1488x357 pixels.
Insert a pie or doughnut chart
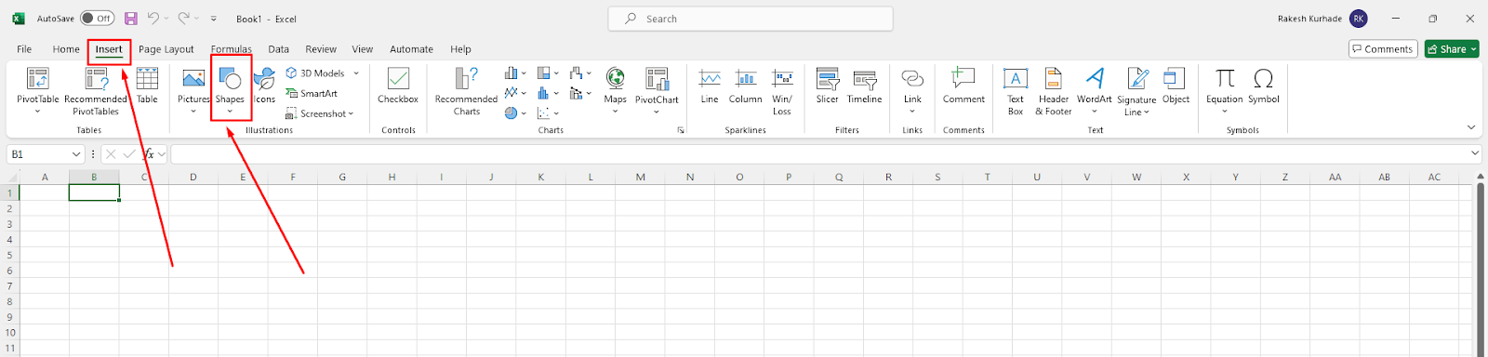(x=515, y=113)
